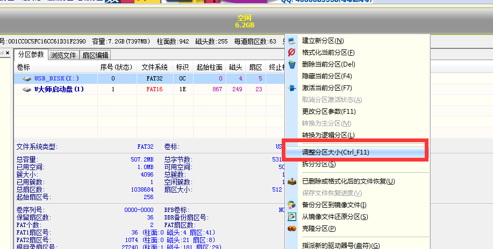Select 格式化当前分区(F) menu entry
This screenshot has height=249, width=493.
tap(328, 53)
